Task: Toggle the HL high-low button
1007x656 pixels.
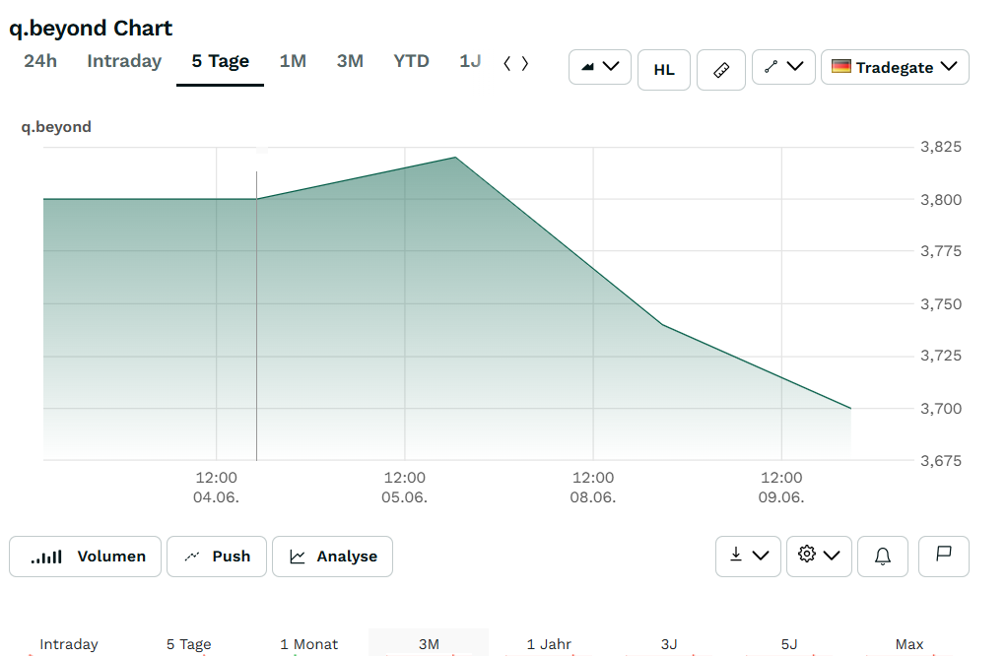Action: [664, 69]
